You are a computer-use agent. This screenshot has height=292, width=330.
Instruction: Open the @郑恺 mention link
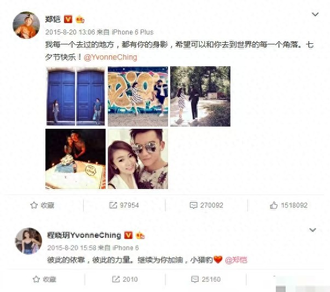(x=236, y=260)
